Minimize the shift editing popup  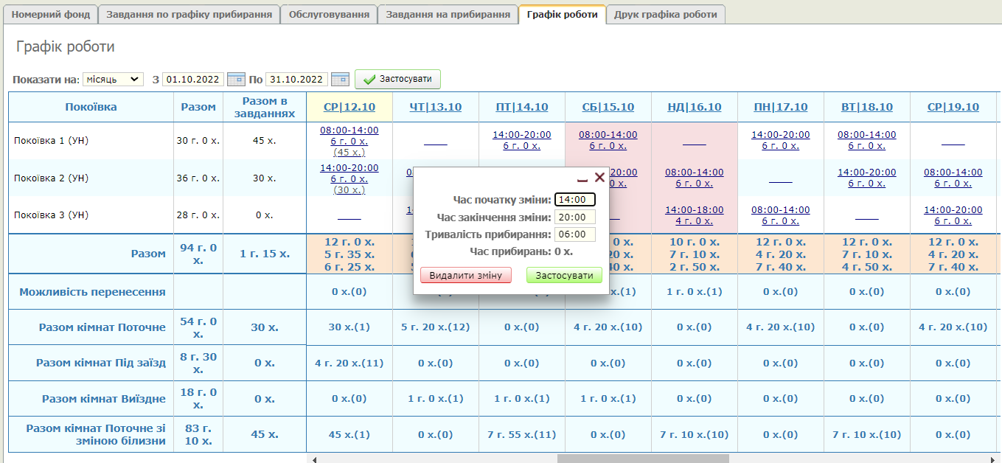[582, 178]
